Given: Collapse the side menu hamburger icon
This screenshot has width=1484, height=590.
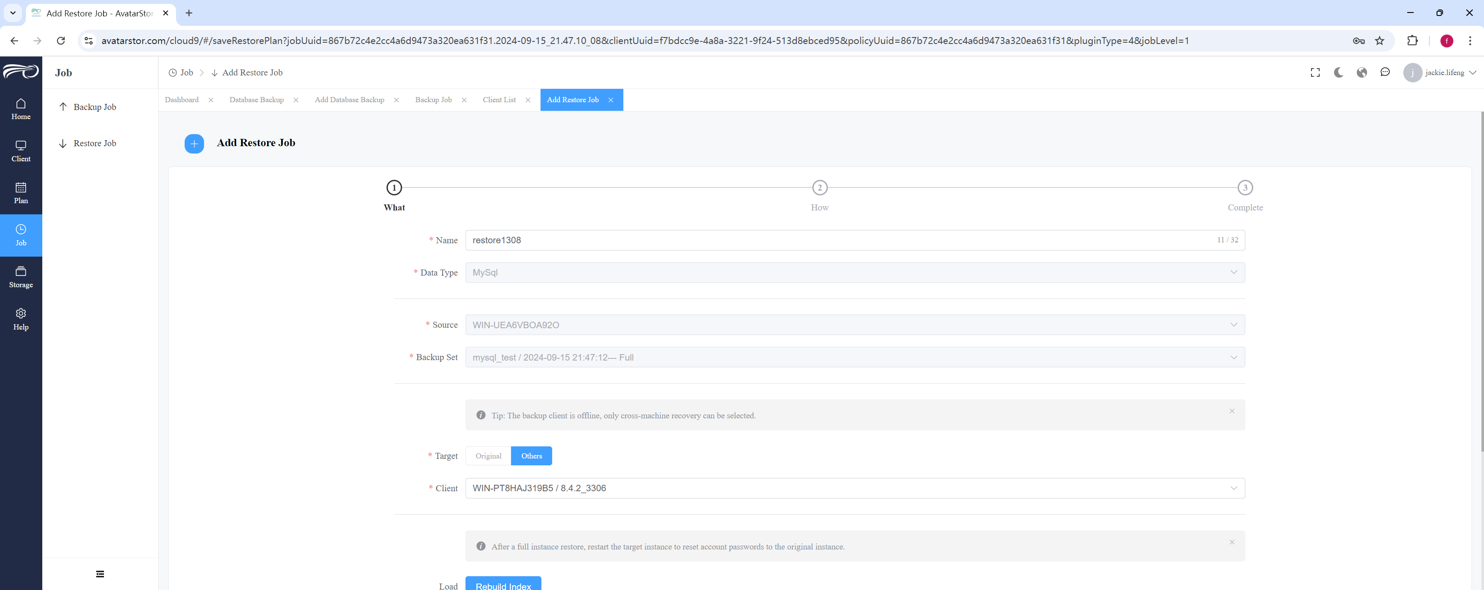Looking at the screenshot, I should tap(100, 574).
